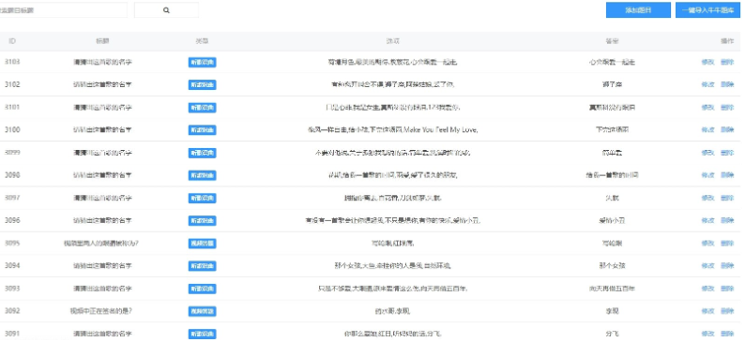
Task: Delete the row with ID 3100
Action: click(x=727, y=129)
